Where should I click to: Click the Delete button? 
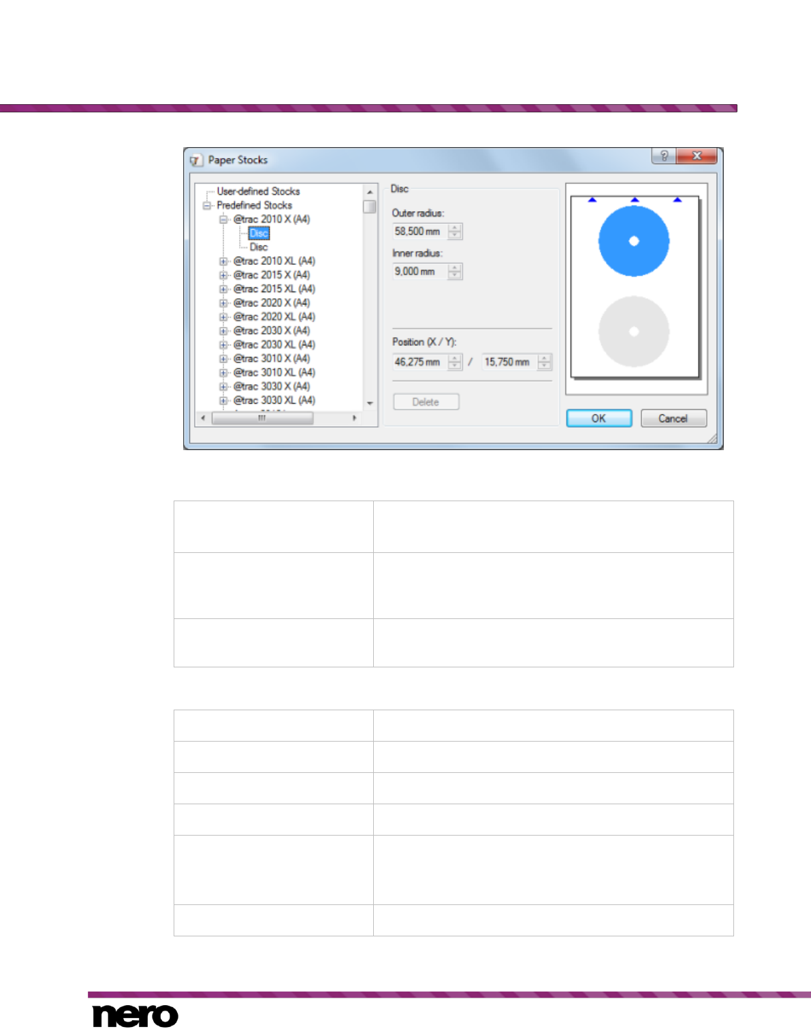pyautogui.click(x=426, y=402)
